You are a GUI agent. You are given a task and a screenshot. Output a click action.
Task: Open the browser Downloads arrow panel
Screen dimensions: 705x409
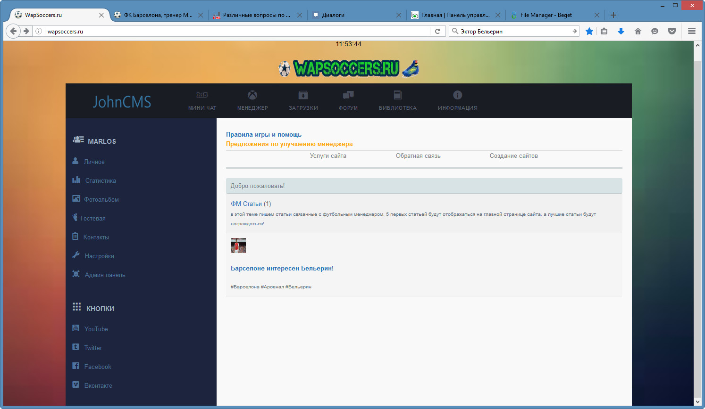click(x=621, y=31)
